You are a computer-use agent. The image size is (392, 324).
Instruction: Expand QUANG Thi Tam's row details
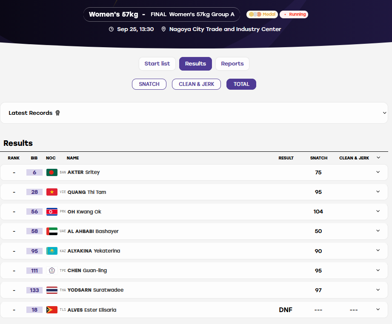tap(378, 192)
